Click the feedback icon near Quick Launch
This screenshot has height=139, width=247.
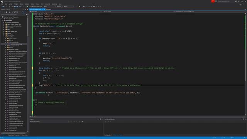point(216,1)
